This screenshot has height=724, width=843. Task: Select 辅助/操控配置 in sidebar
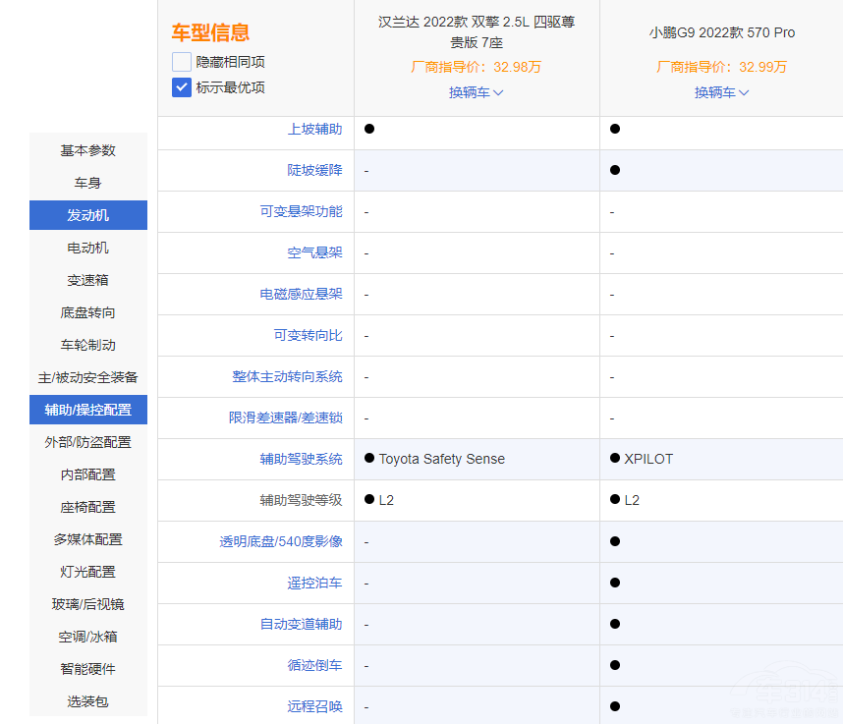click(88, 410)
